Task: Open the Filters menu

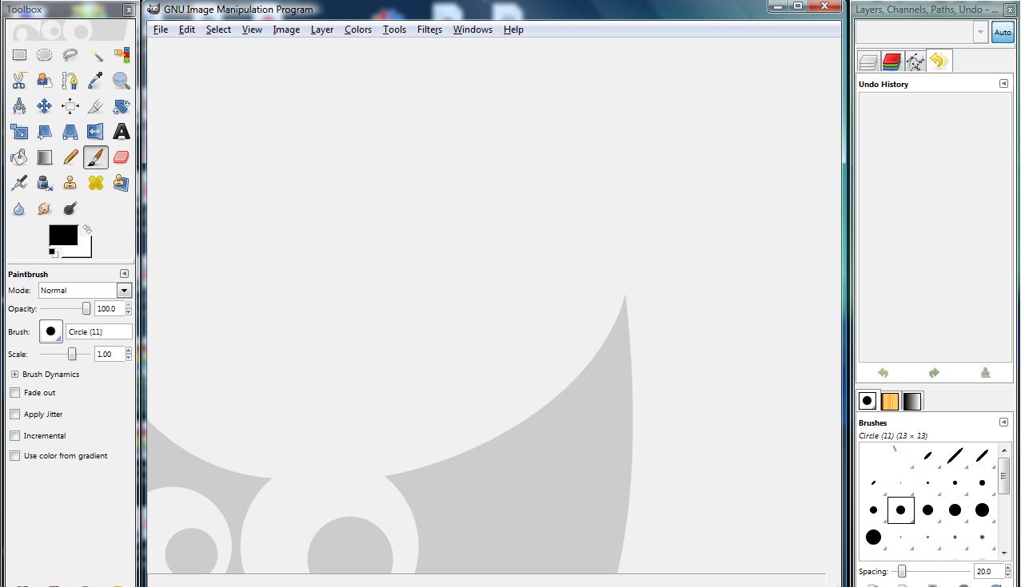Action: tap(429, 30)
